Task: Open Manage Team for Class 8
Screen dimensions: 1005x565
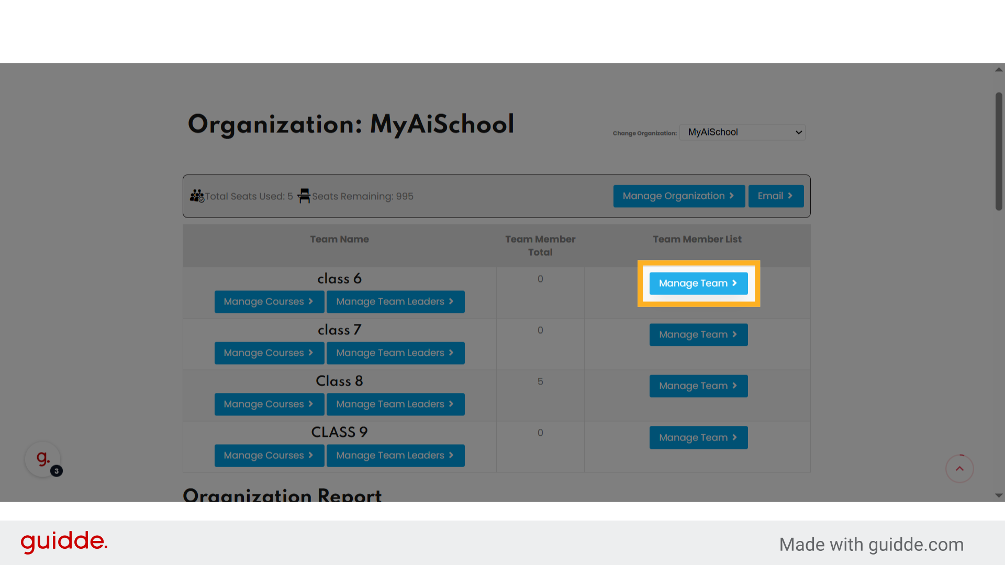Action: point(698,386)
